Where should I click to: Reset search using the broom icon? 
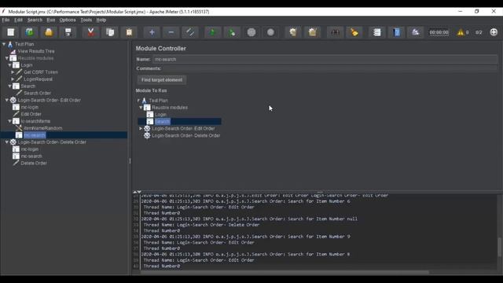[x=354, y=32]
